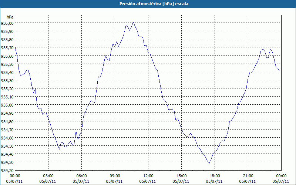Click the 09:00 time label
The height and width of the screenshot is (185, 296).
pyautogui.click(x=115, y=176)
